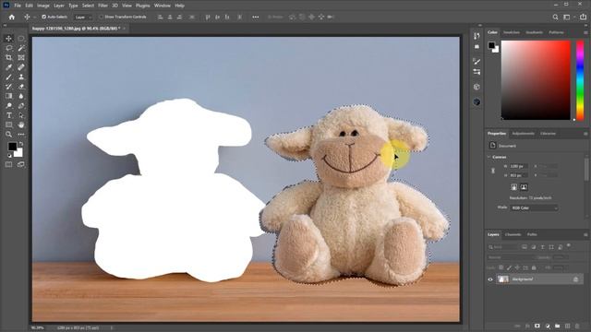This screenshot has width=591, height=332.
Task: Open the File menu
Action: [18, 6]
